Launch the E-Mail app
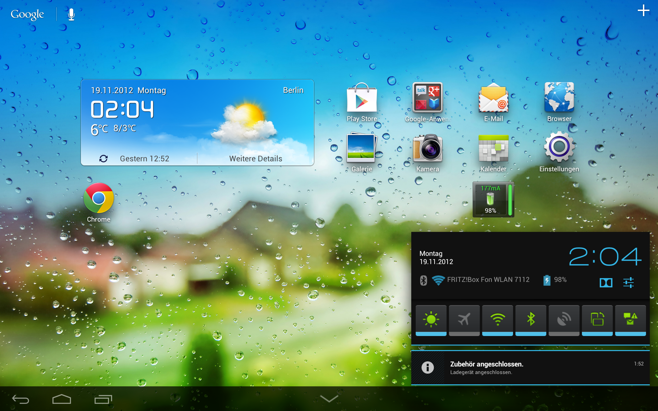Viewport: 658px width, 411px height. click(493, 99)
